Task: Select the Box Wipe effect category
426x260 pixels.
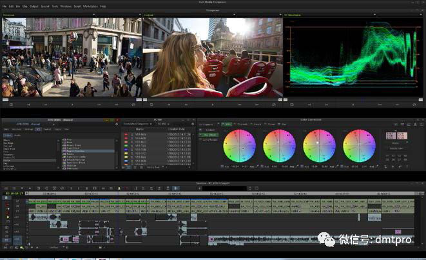Action: [8, 143]
